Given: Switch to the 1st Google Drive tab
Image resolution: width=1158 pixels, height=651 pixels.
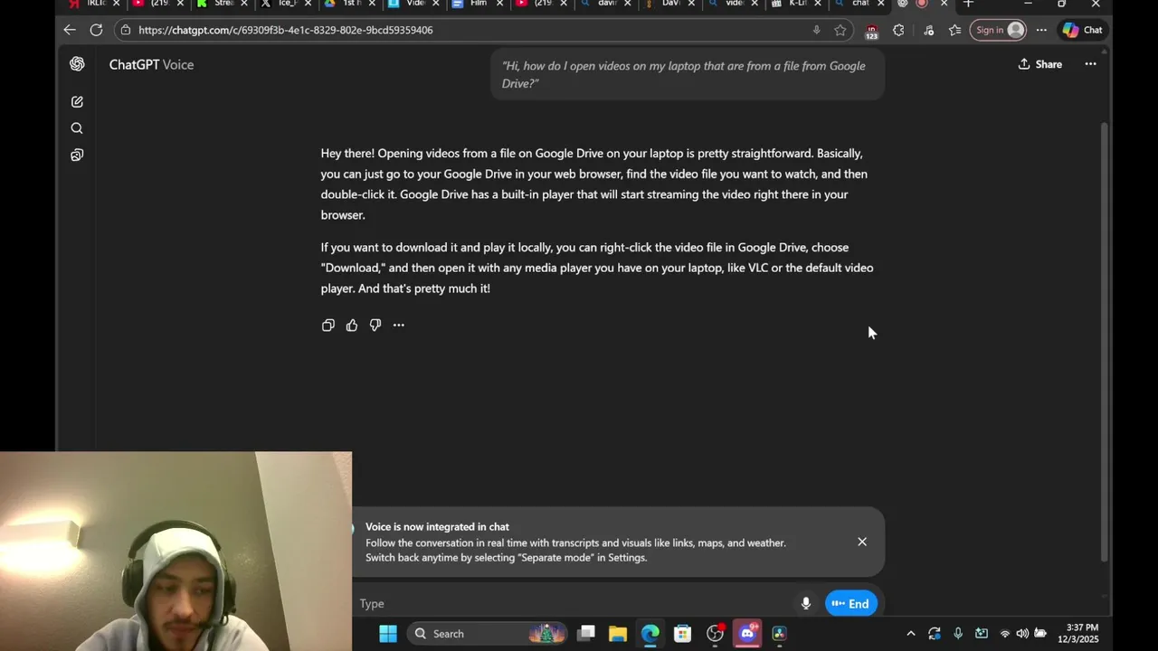Looking at the screenshot, I should (x=348, y=4).
